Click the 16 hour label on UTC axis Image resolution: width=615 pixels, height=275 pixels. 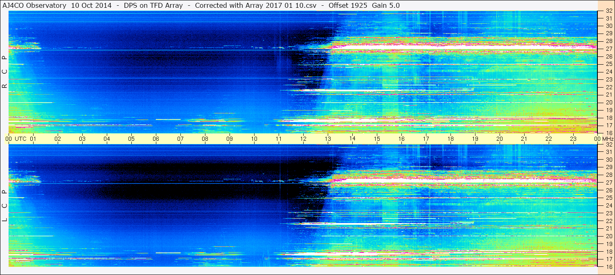coord(401,139)
